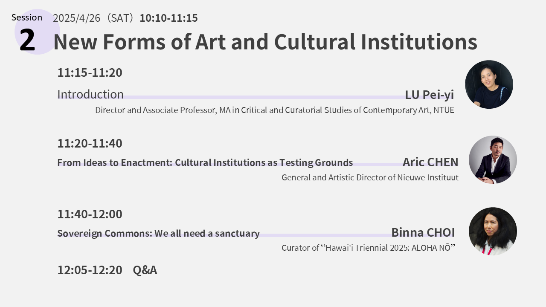
Task: Open Binna CHOI's portrait photo
Action: [493, 231]
